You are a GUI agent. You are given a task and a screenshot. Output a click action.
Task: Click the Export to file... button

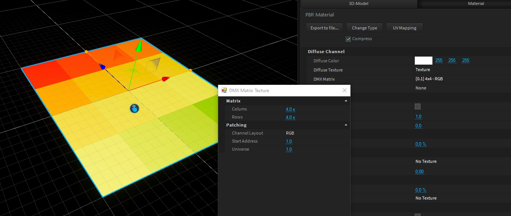[324, 28]
